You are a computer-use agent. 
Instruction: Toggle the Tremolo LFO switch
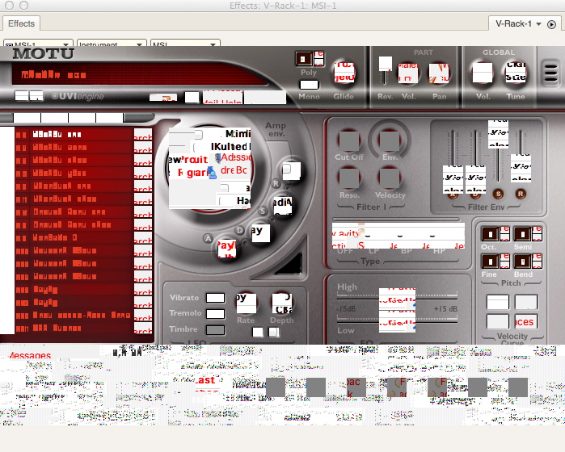pos(215,314)
